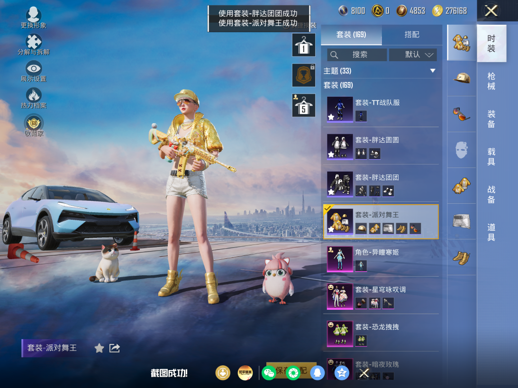Collapse the 主题 (33) section arrow

pos(432,71)
